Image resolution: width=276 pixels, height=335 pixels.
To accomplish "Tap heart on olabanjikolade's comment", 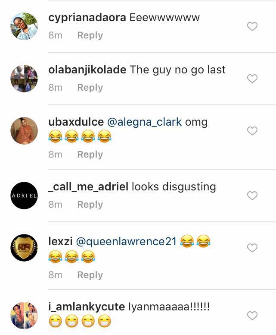I will [x=252, y=79].
